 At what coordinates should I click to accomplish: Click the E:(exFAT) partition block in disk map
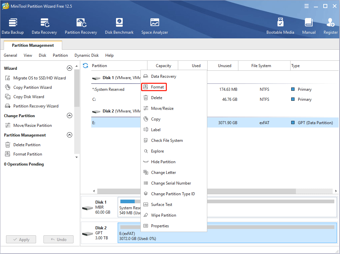point(227,233)
